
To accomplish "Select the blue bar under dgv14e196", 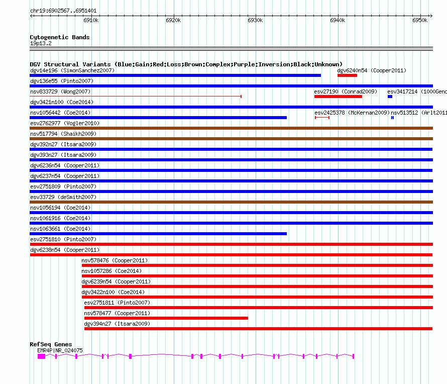I will (175, 75).
